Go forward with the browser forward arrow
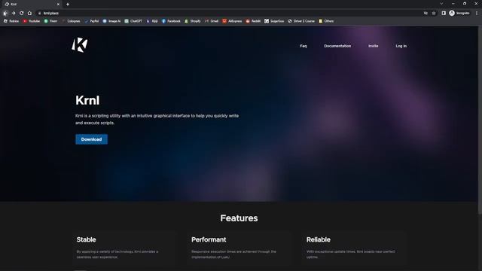The width and height of the screenshot is (482, 271). [14, 14]
